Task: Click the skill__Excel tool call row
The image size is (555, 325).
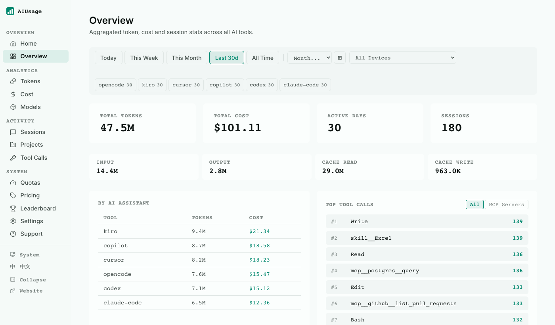Action: (427, 238)
